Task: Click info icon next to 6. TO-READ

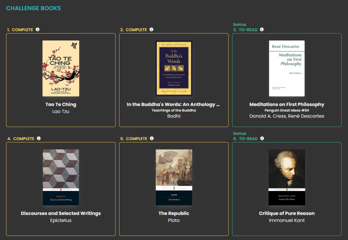Action: (x=262, y=138)
